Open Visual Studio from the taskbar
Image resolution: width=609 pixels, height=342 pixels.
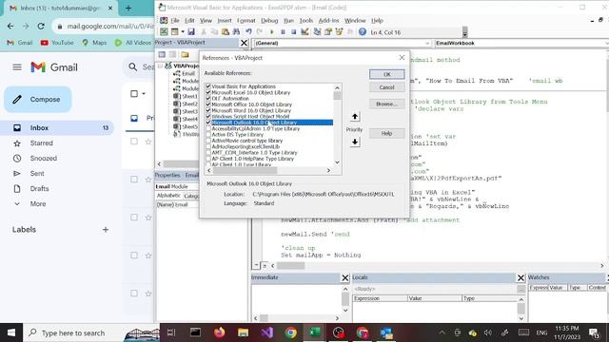(266, 332)
